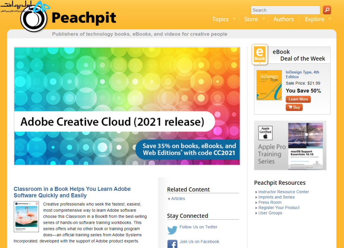Image resolution: width=344 pixels, height=248 pixels.
Task: Click Follow Us on Twitter link
Action: 198,227
